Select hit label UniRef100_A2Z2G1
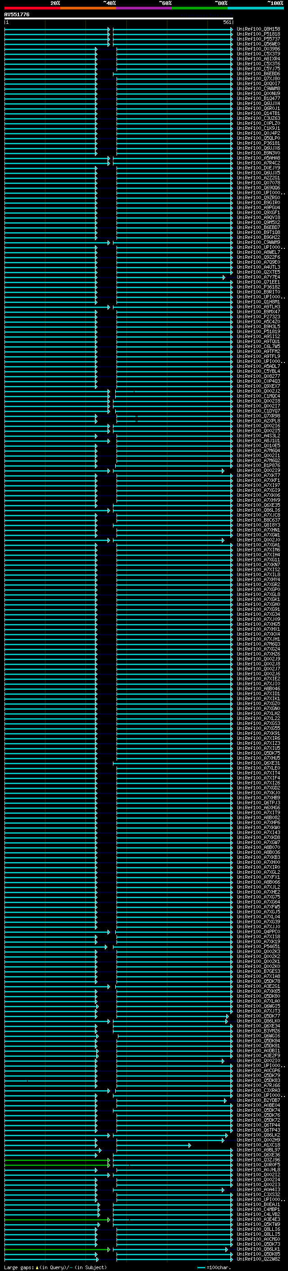The width and height of the screenshot is (288, 1271). pyautogui.click(x=258, y=178)
